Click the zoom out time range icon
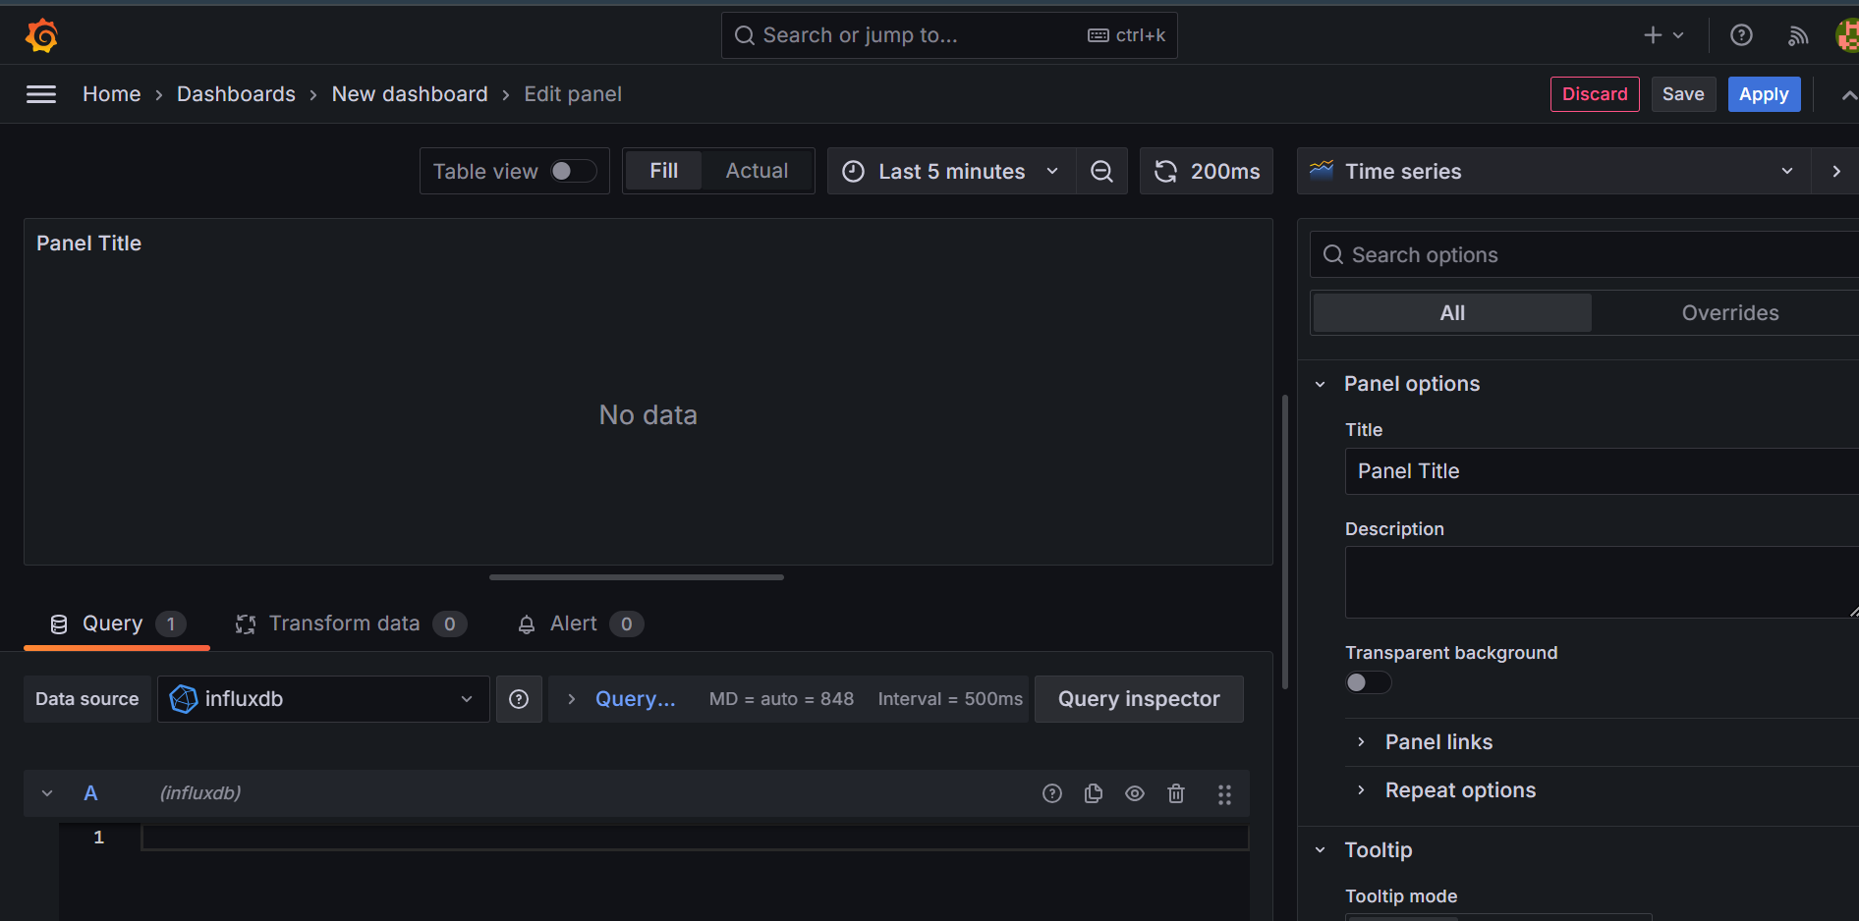 click(1101, 171)
